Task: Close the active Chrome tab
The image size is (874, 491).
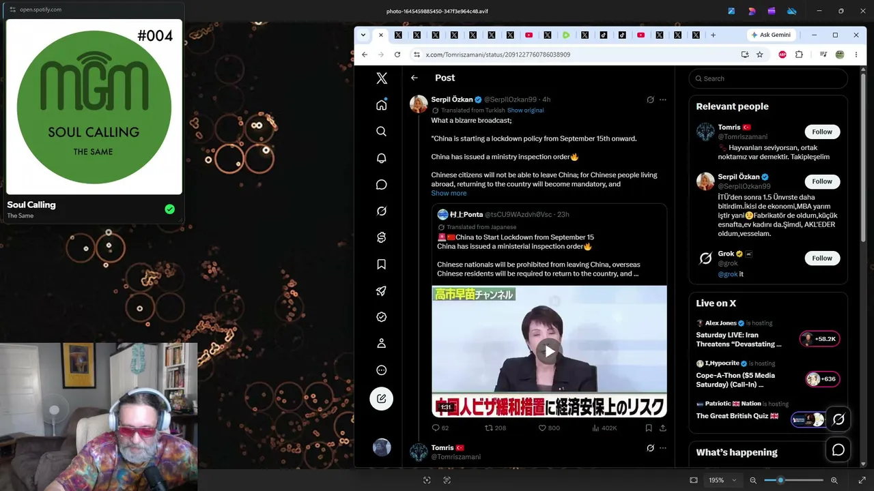Action: [380, 35]
